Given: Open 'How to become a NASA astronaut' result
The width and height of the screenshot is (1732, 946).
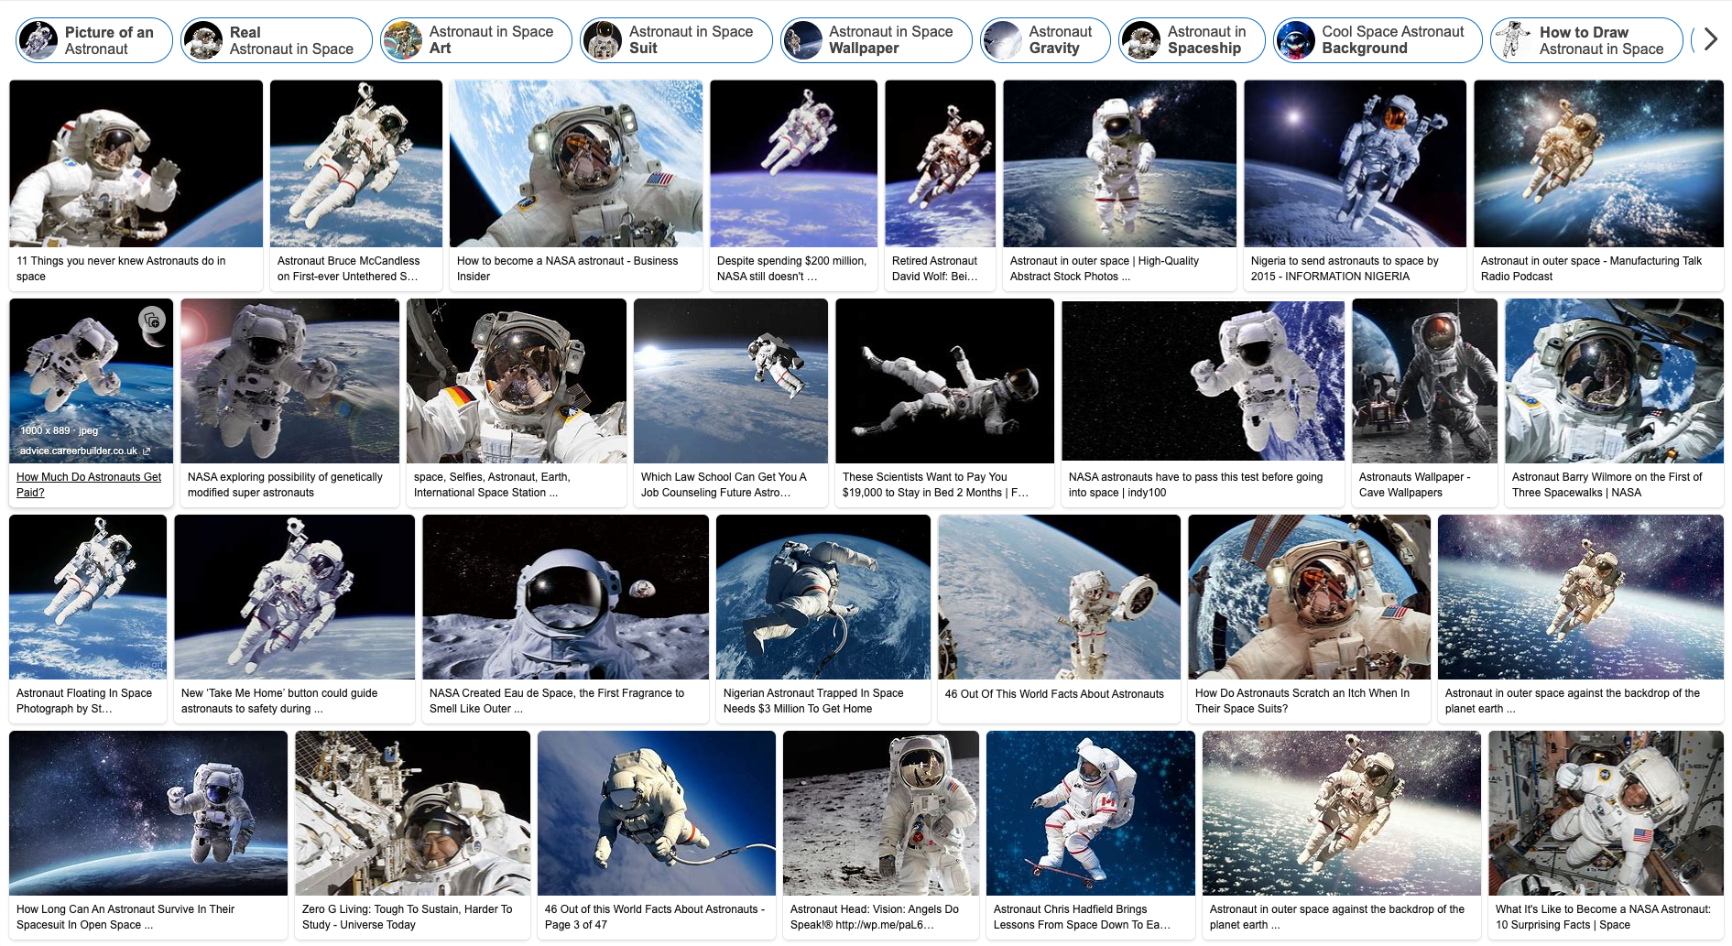Looking at the screenshot, I should click(x=576, y=163).
